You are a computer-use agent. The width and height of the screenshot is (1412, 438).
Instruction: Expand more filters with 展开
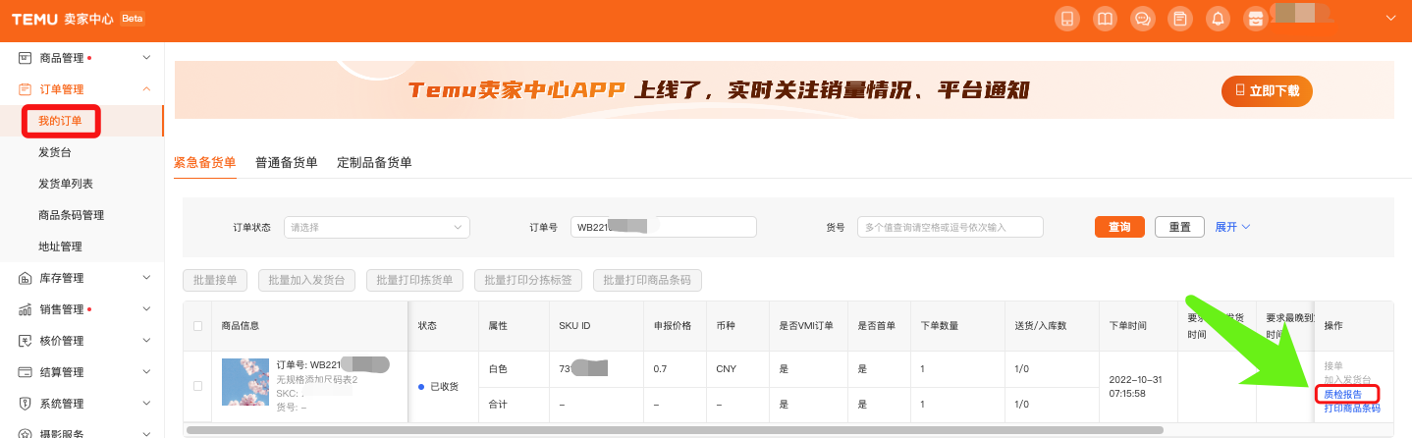point(1232,227)
